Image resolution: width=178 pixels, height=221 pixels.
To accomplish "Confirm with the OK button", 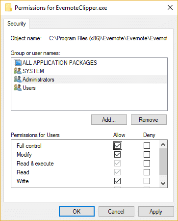I will (76, 212).
